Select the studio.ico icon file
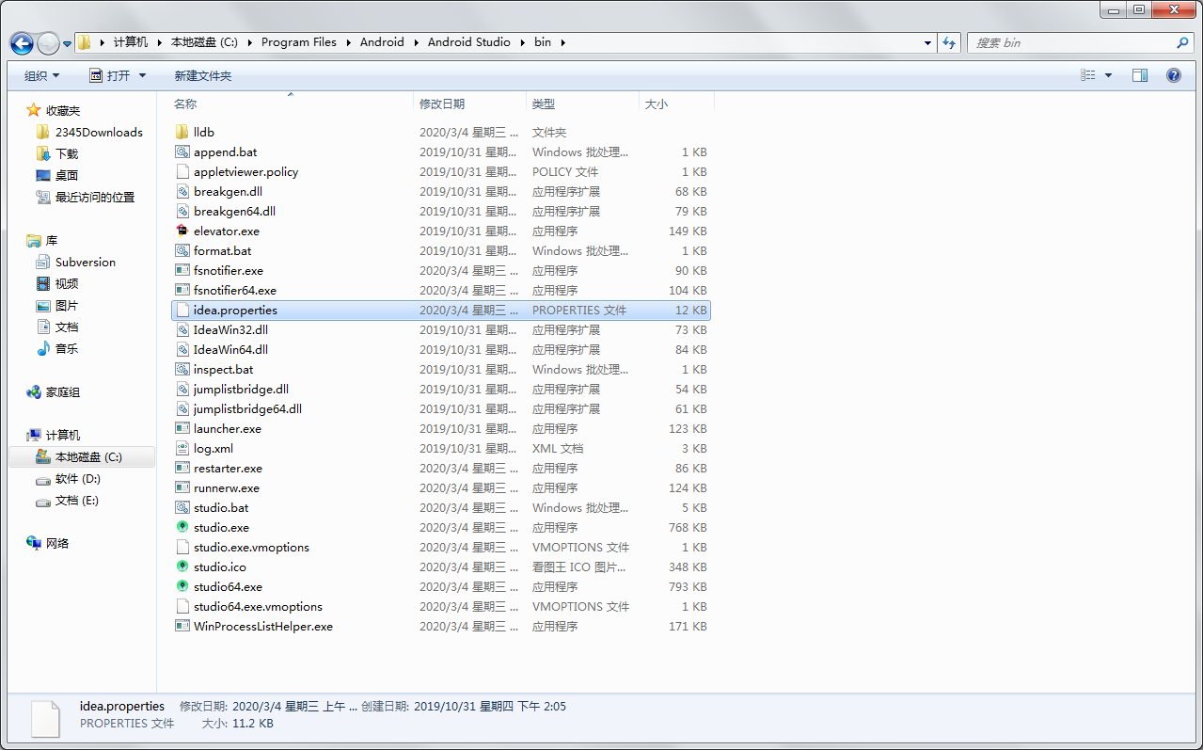 click(219, 566)
